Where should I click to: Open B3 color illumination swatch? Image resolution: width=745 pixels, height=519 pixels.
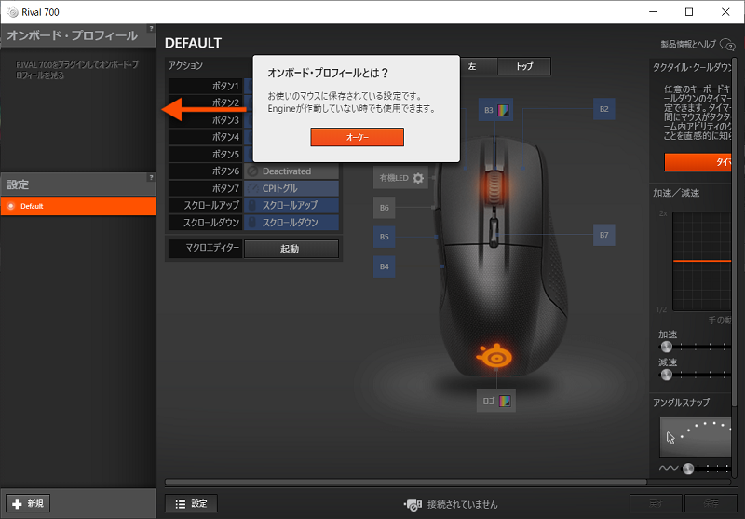503,110
